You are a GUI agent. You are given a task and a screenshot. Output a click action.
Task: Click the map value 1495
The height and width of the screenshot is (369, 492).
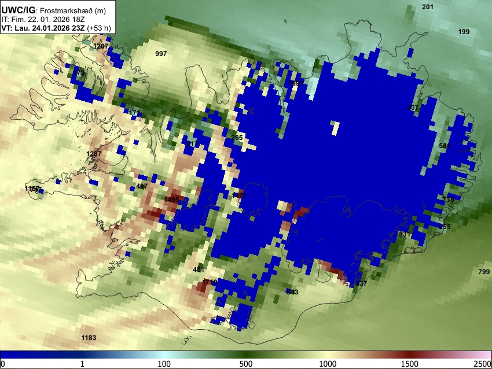coord(171,200)
